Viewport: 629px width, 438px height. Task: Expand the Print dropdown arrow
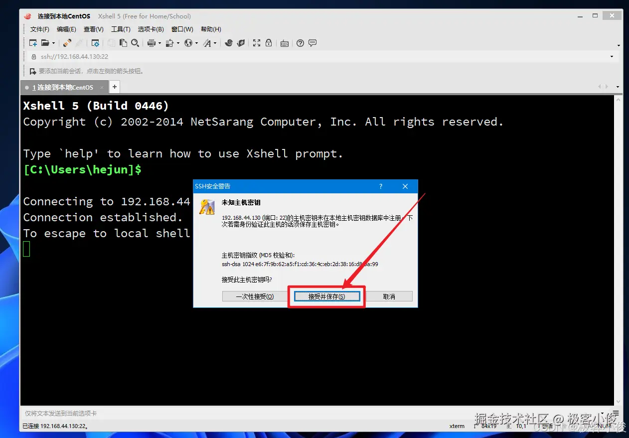[x=159, y=43]
